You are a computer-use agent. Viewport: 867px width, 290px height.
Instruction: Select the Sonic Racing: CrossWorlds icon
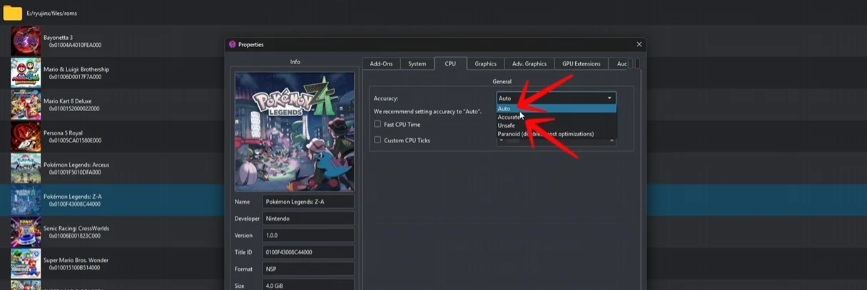tap(25, 232)
